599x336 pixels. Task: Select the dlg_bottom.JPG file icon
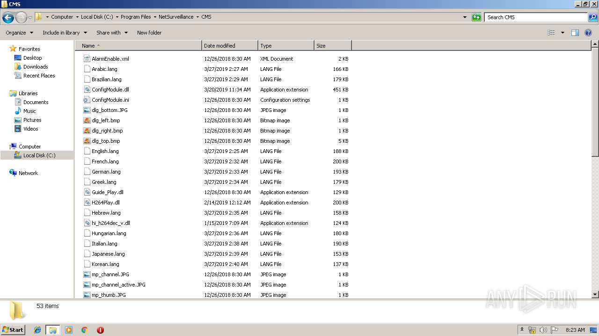click(x=87, y=110)
